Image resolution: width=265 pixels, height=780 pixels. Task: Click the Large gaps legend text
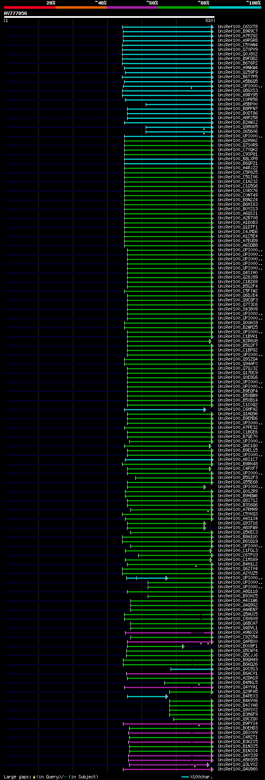coord(51,777)
